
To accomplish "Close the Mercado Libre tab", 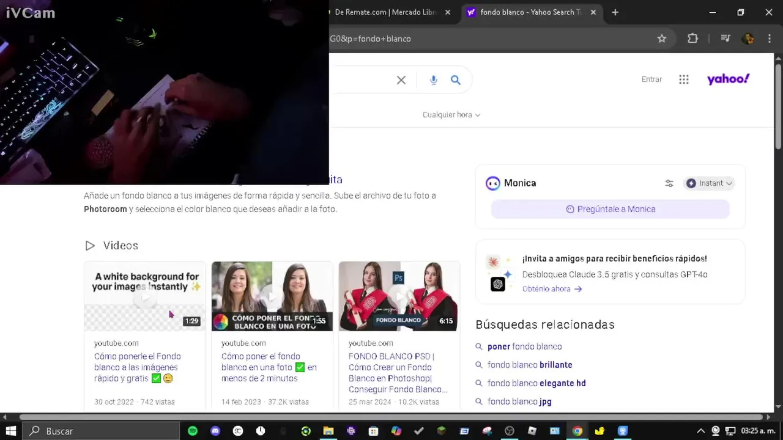I will (448, 12).
